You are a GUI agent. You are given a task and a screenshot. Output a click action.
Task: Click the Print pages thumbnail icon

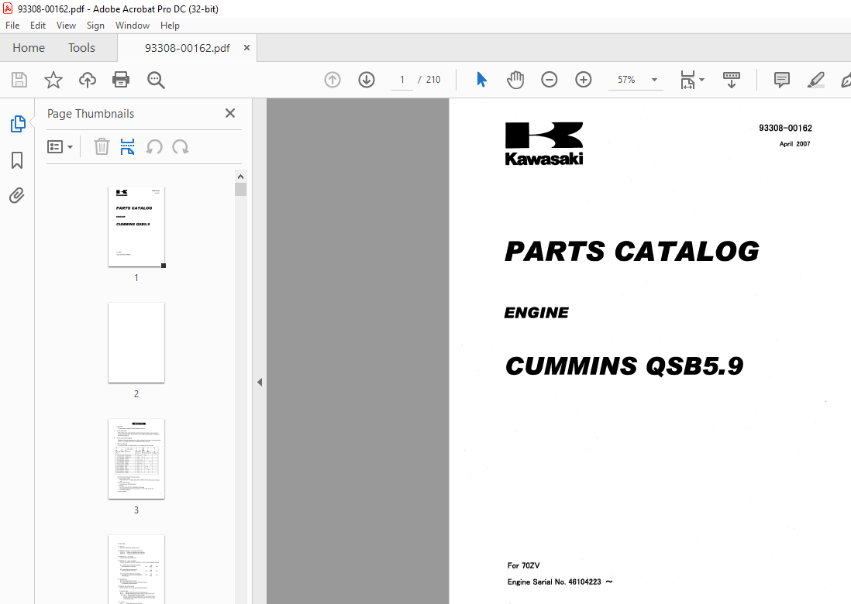128,146
